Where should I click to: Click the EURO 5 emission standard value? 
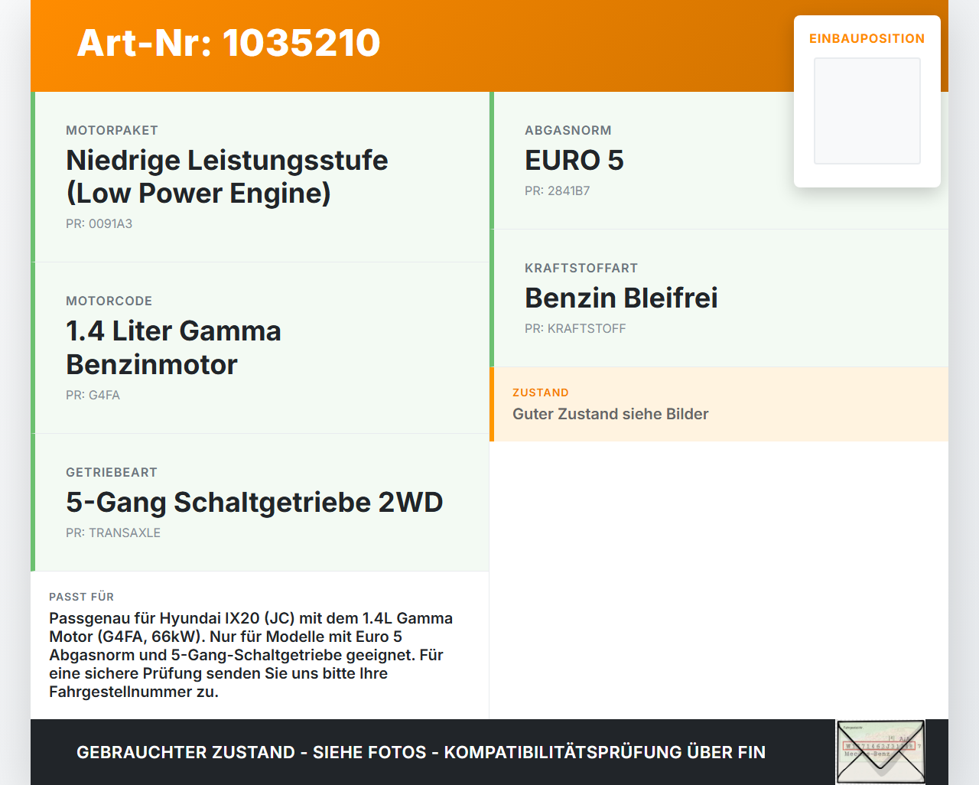pos(574,160)
